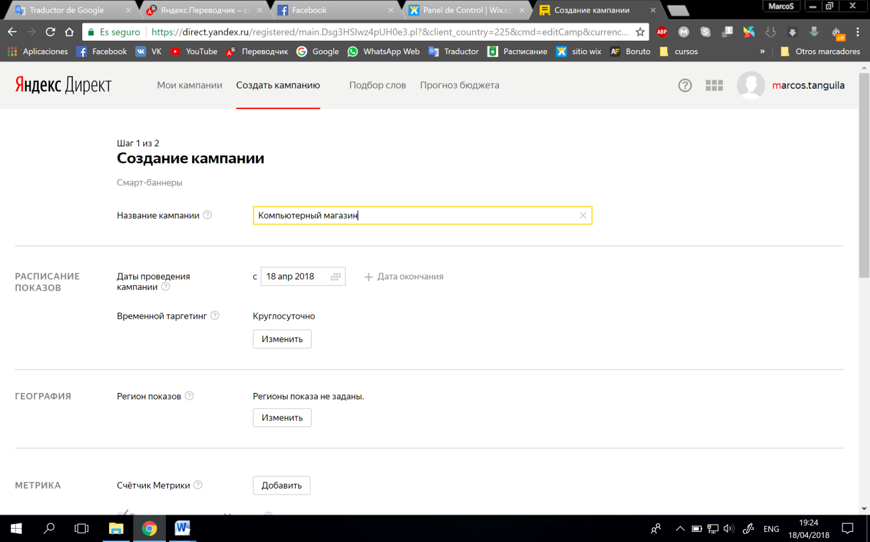The height and width of the screenshot is (542, 870).
Task: Show help icon next to Счётчик Метрики
Action: pyautogui.click(x=198, y=485)
